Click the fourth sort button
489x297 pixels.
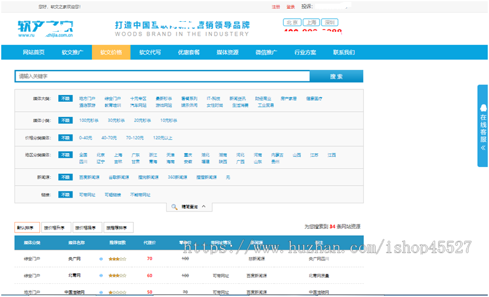119,228
